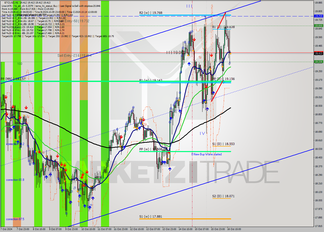Click the 'correction 38.2' Fibonacci label
324x232 pixels.
pos(15,144)
